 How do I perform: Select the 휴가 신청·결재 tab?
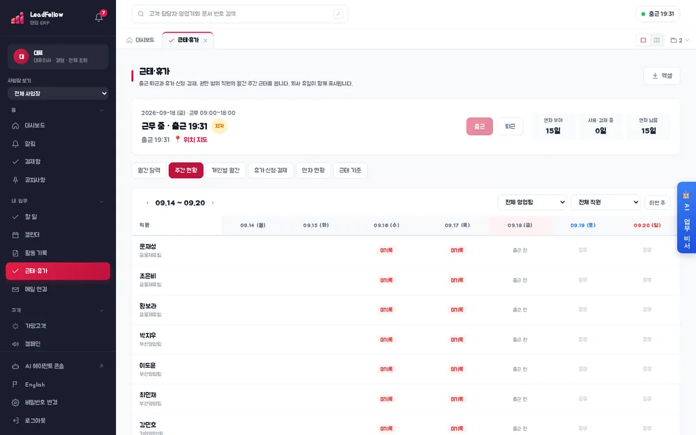(x=271, y=171)
